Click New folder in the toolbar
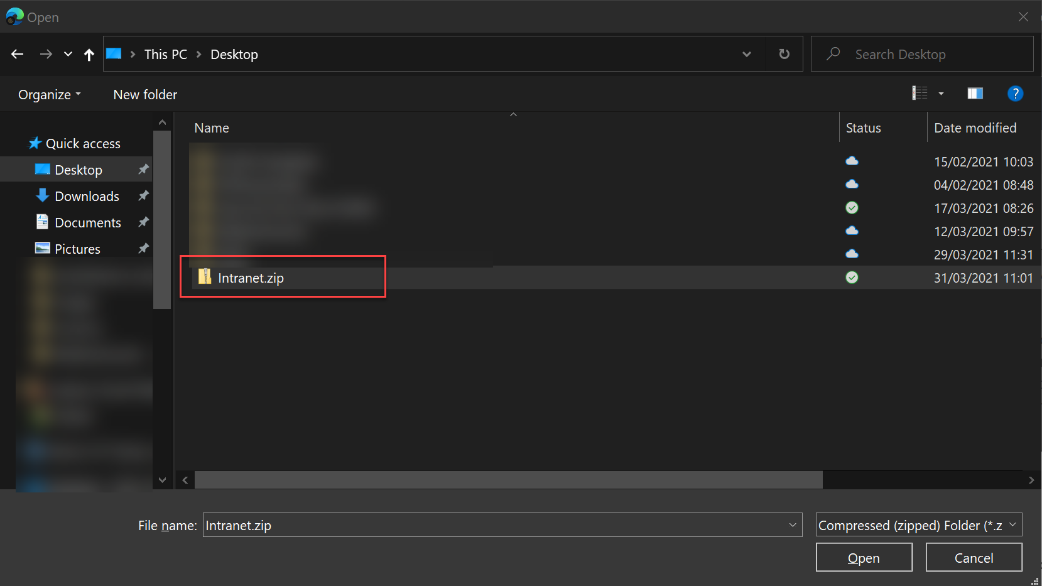1042x586 pixels. coord(145,95)
